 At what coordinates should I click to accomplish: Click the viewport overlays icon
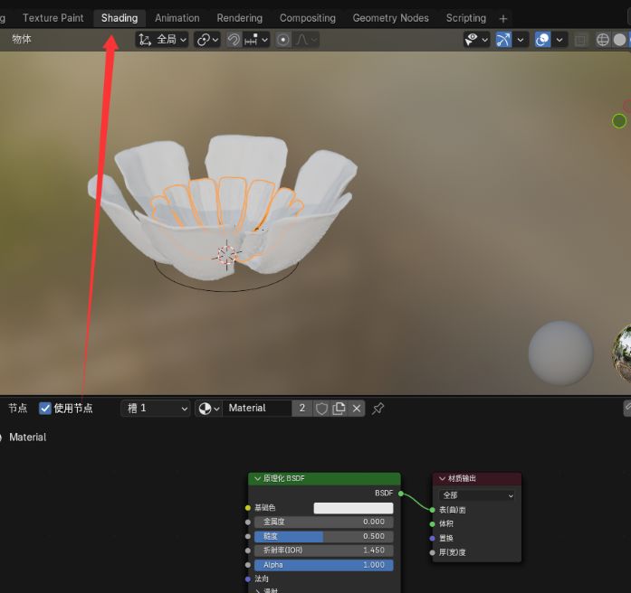click(542, 40)
